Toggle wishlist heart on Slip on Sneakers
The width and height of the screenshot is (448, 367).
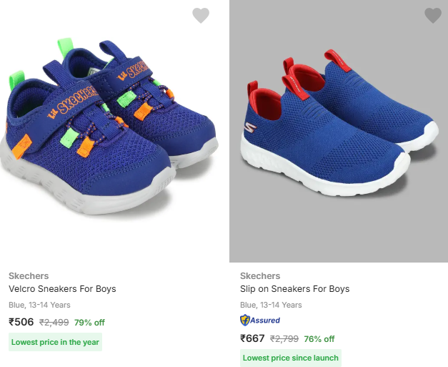(x=433, y=16)
